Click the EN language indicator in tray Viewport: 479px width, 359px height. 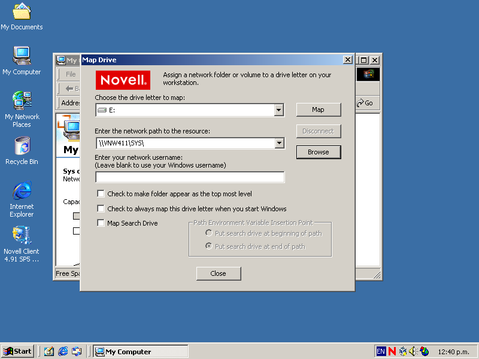tap(381, 351)
